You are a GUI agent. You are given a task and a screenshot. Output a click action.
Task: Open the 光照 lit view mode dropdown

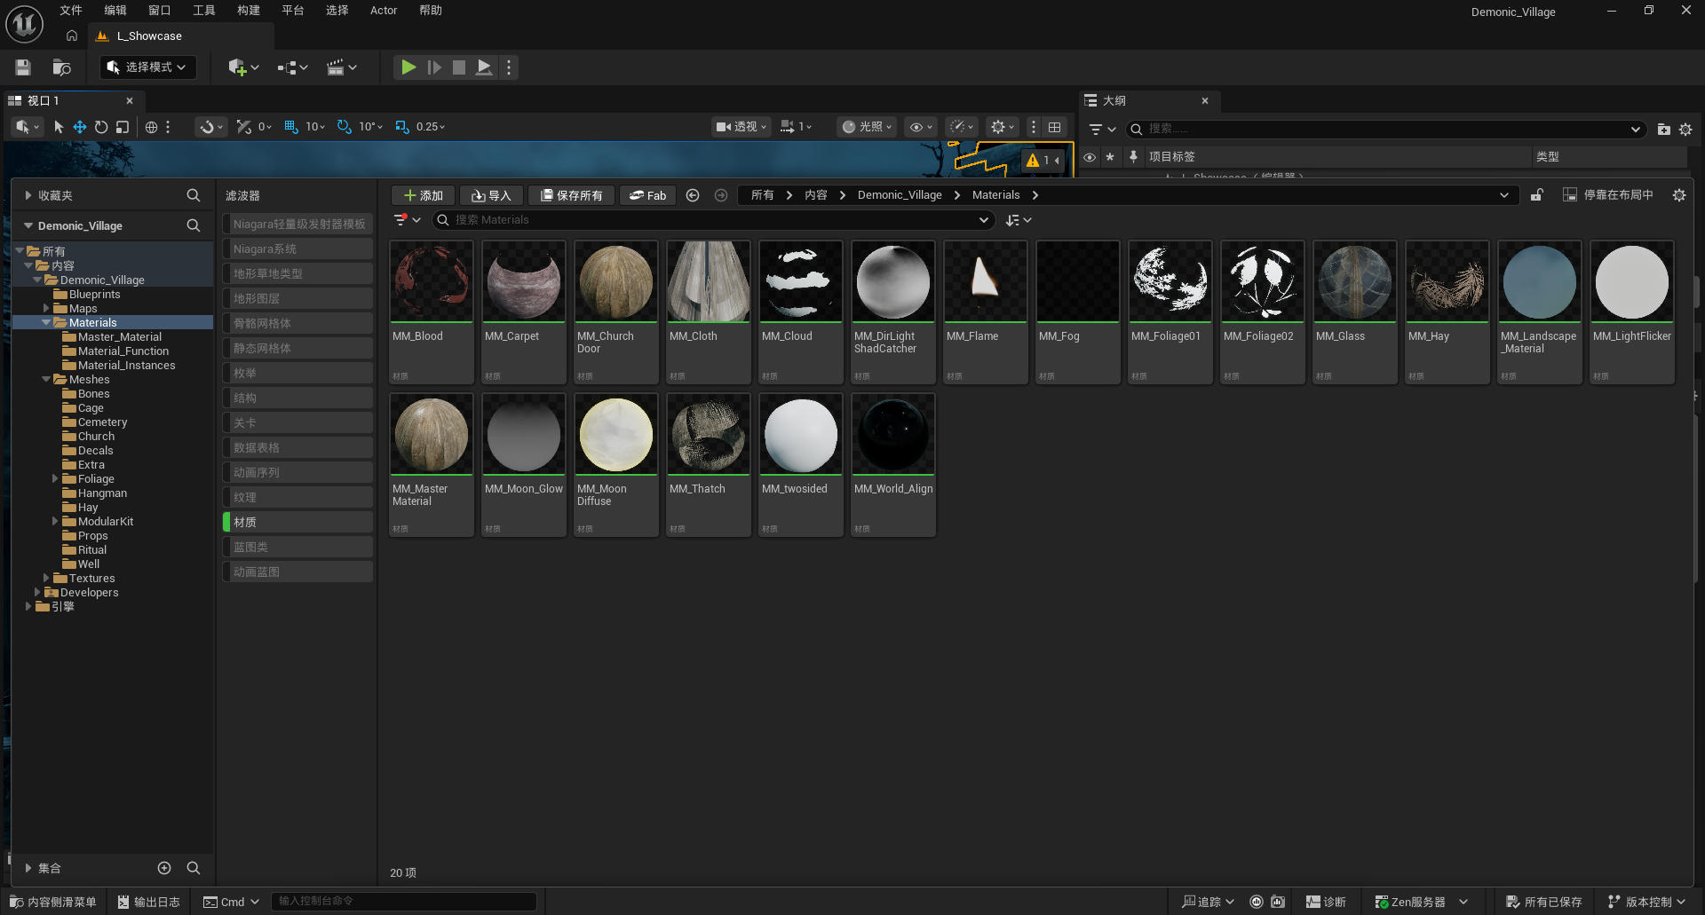coord(868,127)
